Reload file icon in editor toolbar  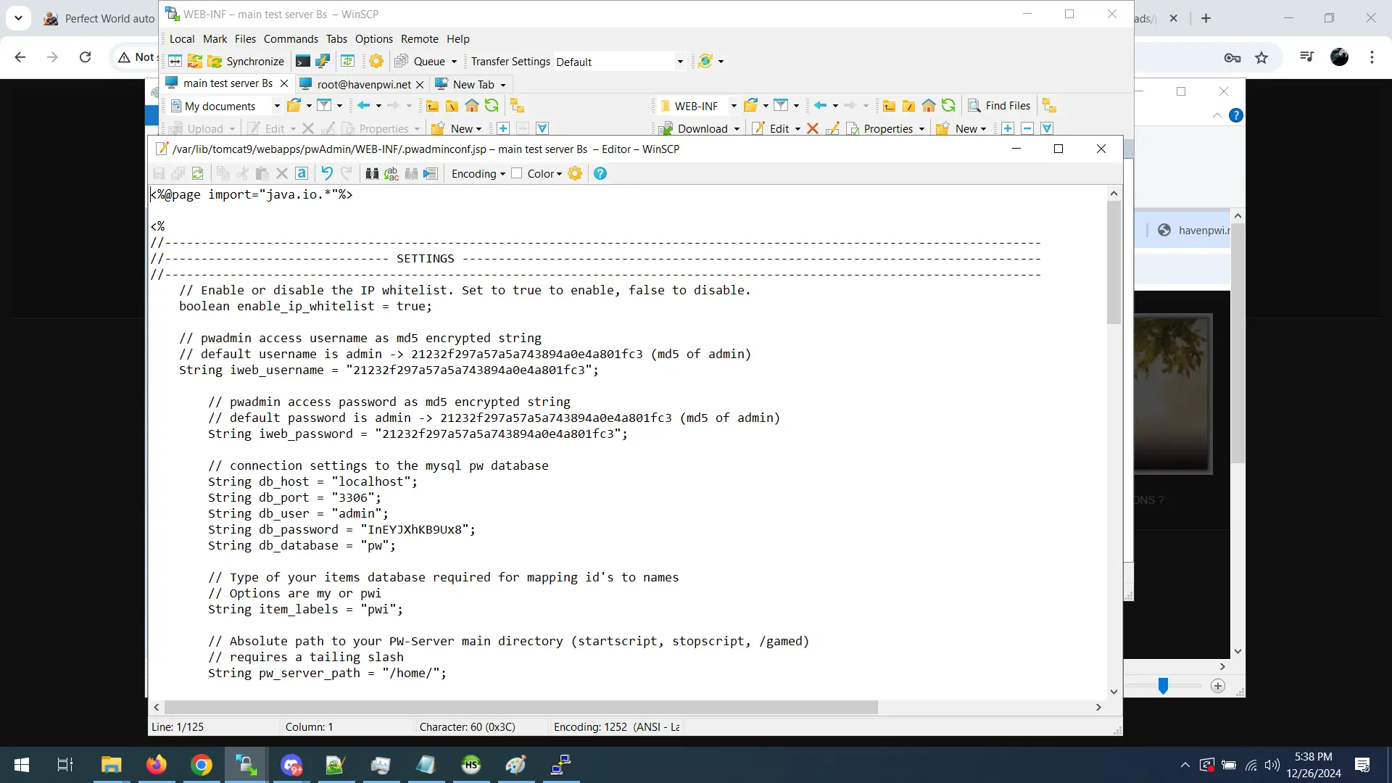(197, 173)
